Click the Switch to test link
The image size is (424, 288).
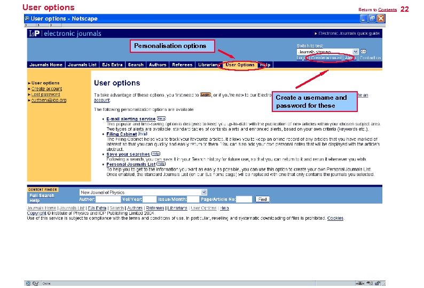click(x=310, y=46)
